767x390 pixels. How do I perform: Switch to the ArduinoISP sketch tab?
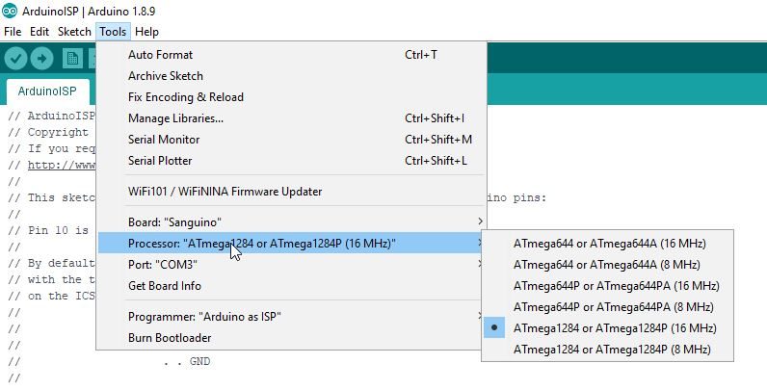[48, 92]
